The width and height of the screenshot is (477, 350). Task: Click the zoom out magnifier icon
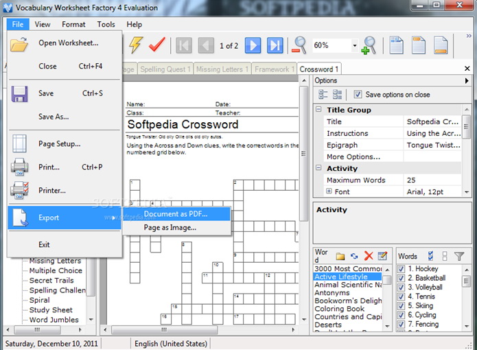299,45
